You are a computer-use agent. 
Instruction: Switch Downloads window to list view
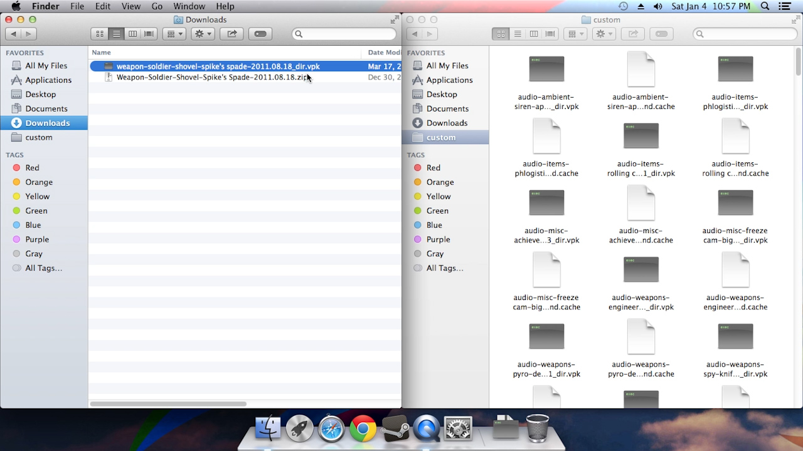tap(116, 34)
